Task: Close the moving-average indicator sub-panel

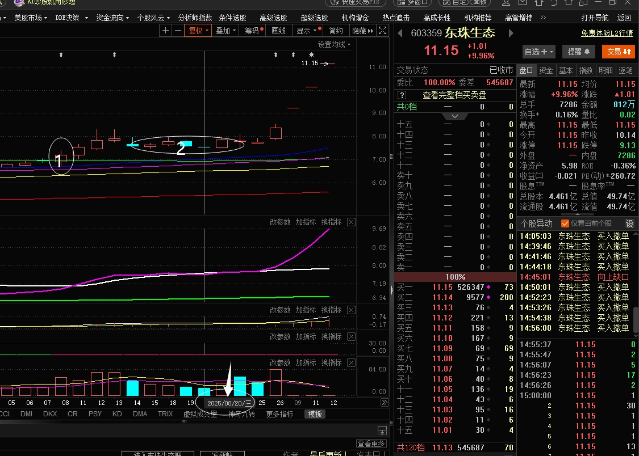Action: 351,222
